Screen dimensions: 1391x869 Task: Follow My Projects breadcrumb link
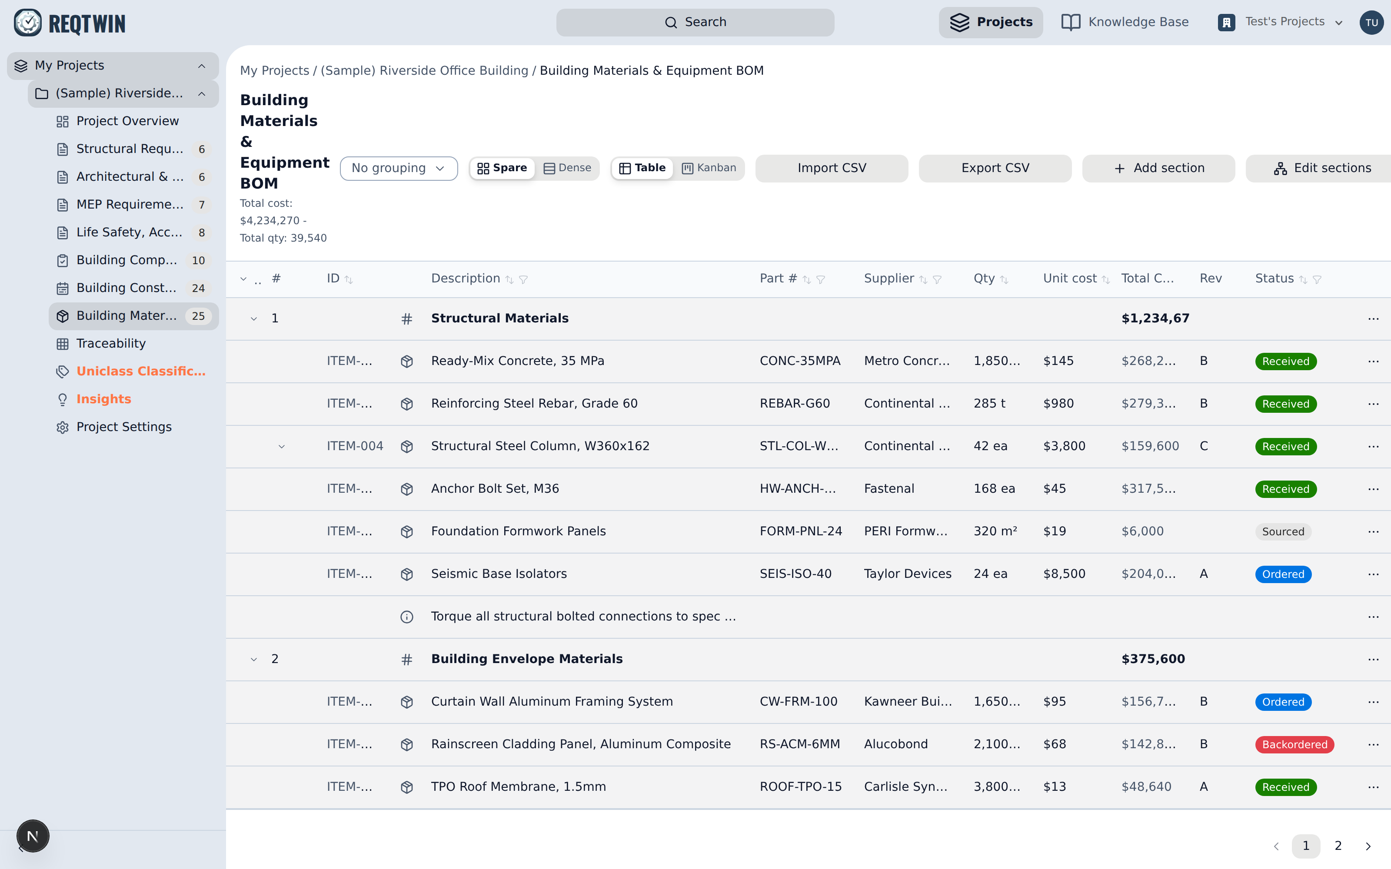pos(274,71)
